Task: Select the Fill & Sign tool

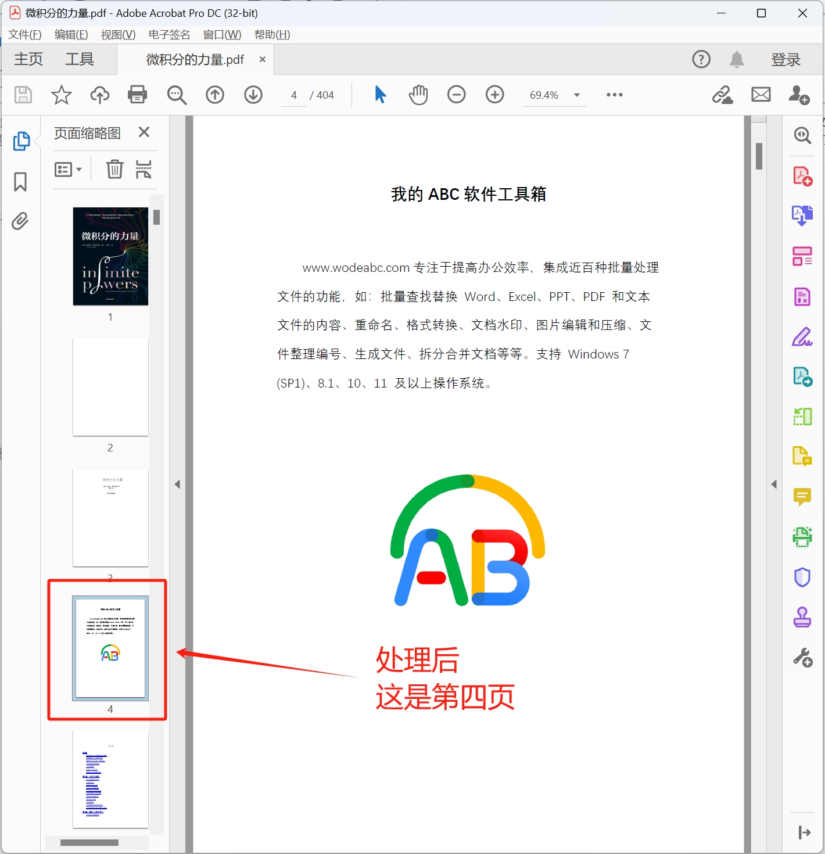Action: point(802,337)
